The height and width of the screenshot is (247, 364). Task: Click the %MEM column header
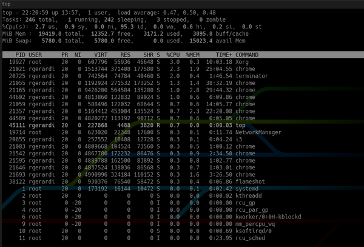(193, 55)
